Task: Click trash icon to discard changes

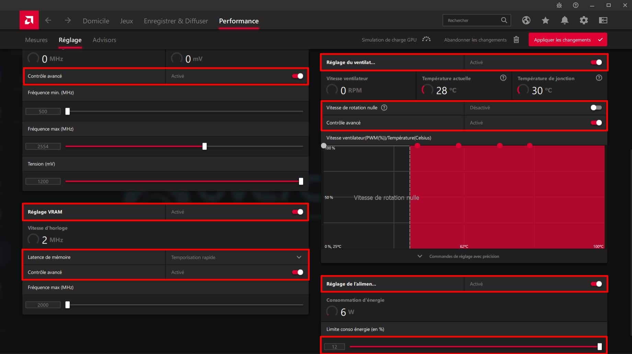Action: 516,39
